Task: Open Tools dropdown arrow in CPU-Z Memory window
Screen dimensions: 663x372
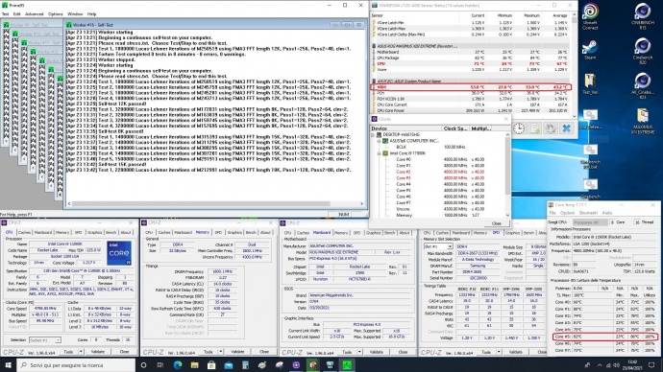Action: click(x=220, y=351)
